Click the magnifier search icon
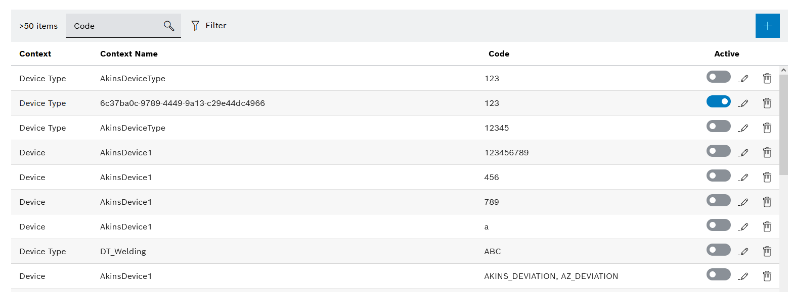The height and width of the screenshot is (292, 792). (169, 26)
